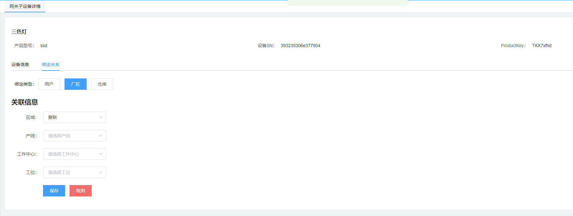Click the 网关子设备详情 page tab
Image resolution: width=573 pixels, height=216 pixels.
coord(25,6)
